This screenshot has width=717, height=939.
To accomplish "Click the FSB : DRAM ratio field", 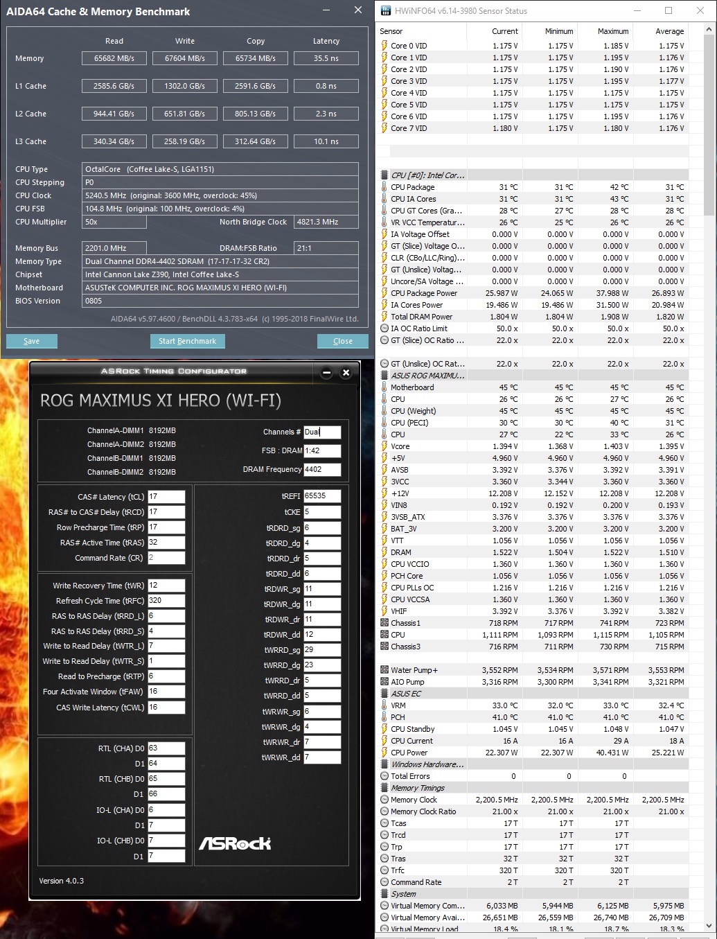I will [322, 450].
